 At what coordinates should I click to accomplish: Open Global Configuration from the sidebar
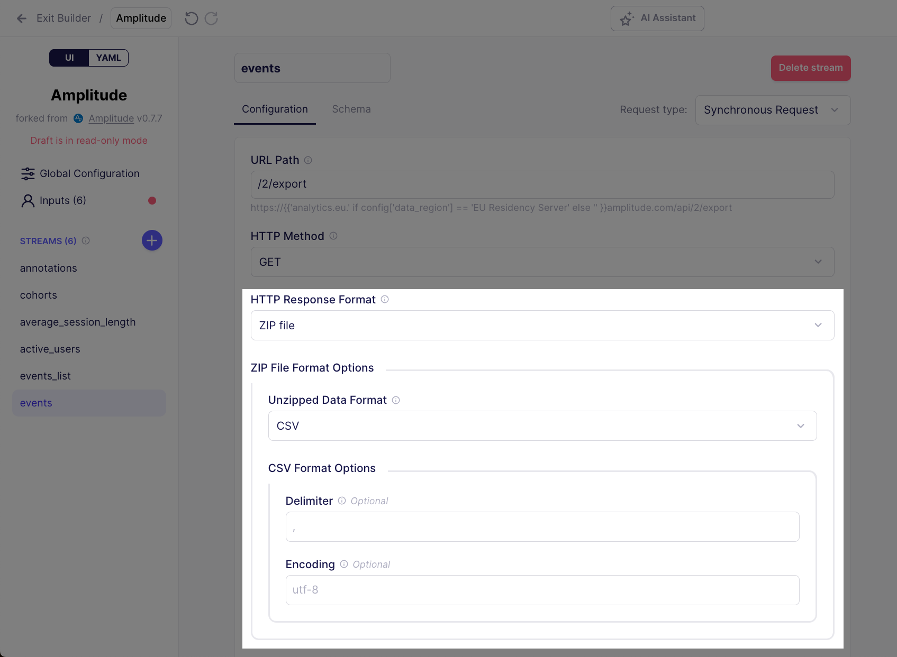(x=89, y=173)
